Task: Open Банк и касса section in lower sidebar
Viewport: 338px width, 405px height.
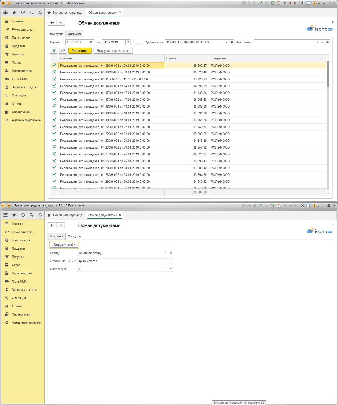Action: (x=21, y=240)
